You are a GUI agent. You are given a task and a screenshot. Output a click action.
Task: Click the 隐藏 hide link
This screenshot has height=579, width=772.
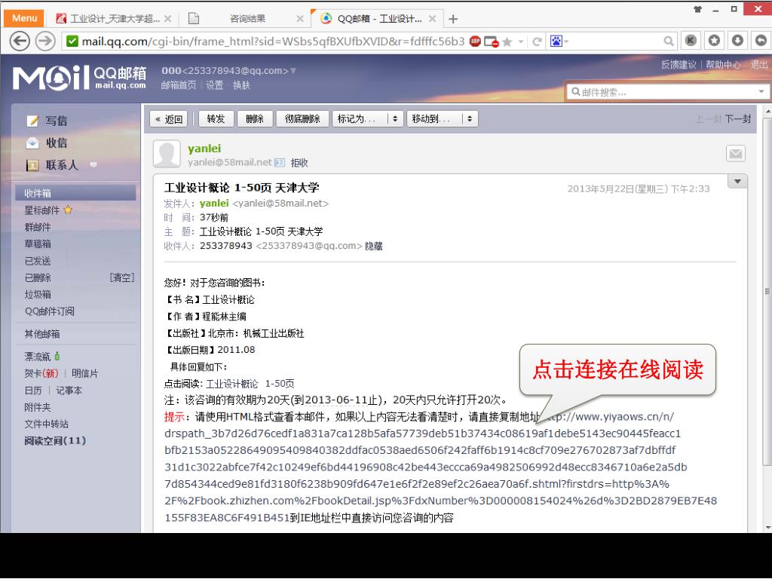[x=374, y=246]
